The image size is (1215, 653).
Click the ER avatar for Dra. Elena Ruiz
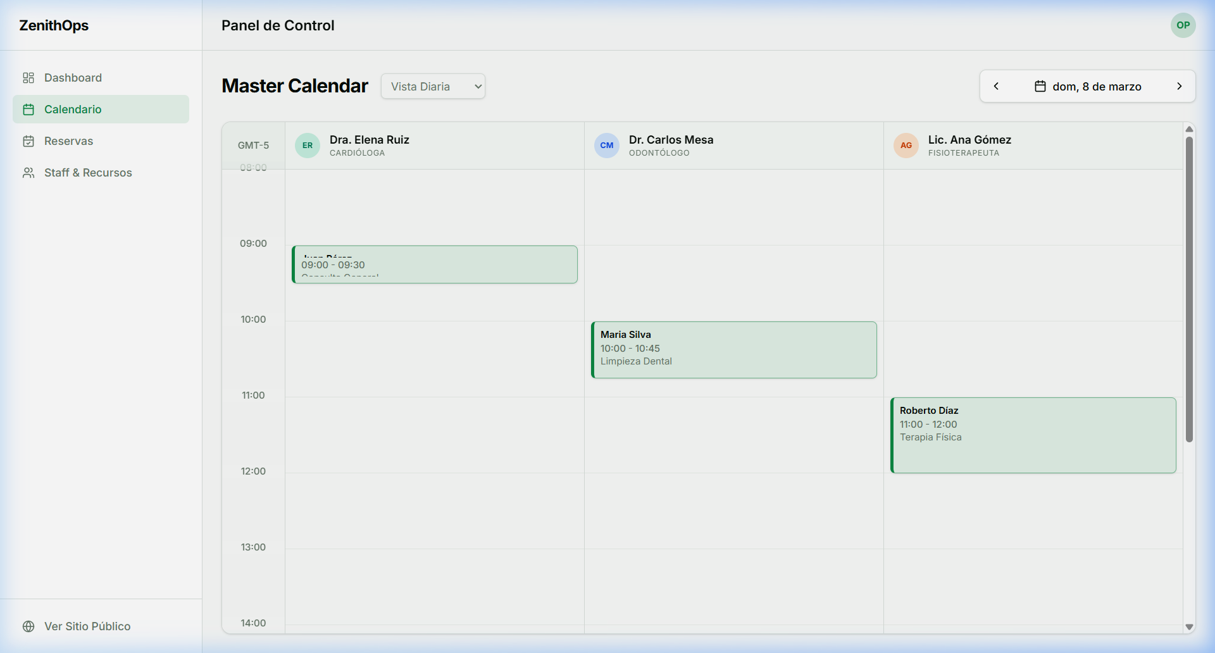pyautogui.click(x=308, y=146)
